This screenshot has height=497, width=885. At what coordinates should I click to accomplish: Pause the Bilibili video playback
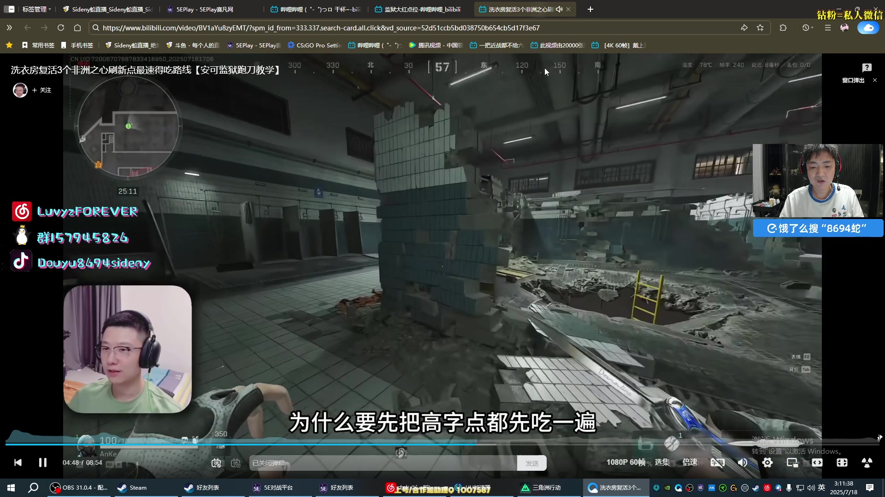(42, 462)
